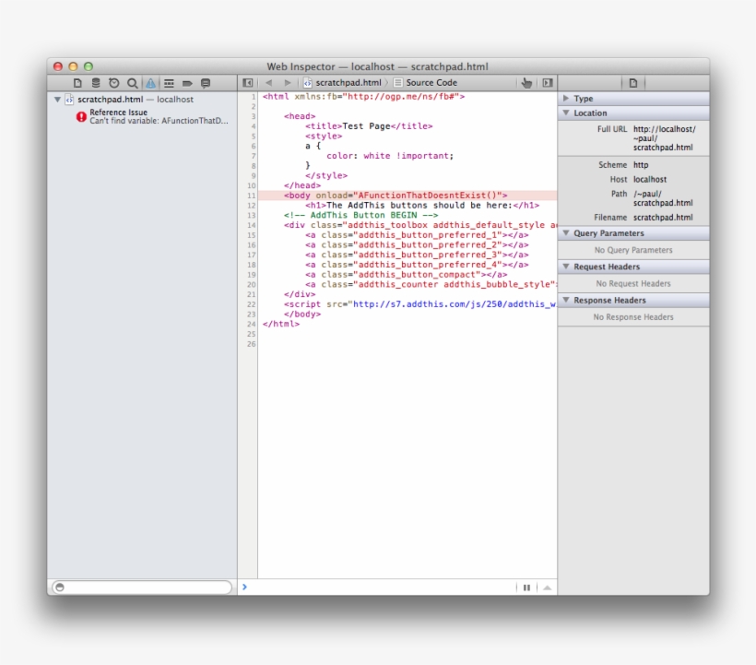Open the Timelines clock icon
Viewport: 756px width, 665px height.
(x=114, y=83)
